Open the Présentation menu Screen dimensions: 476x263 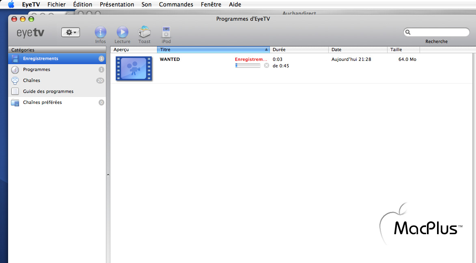(x=117, y=4)
